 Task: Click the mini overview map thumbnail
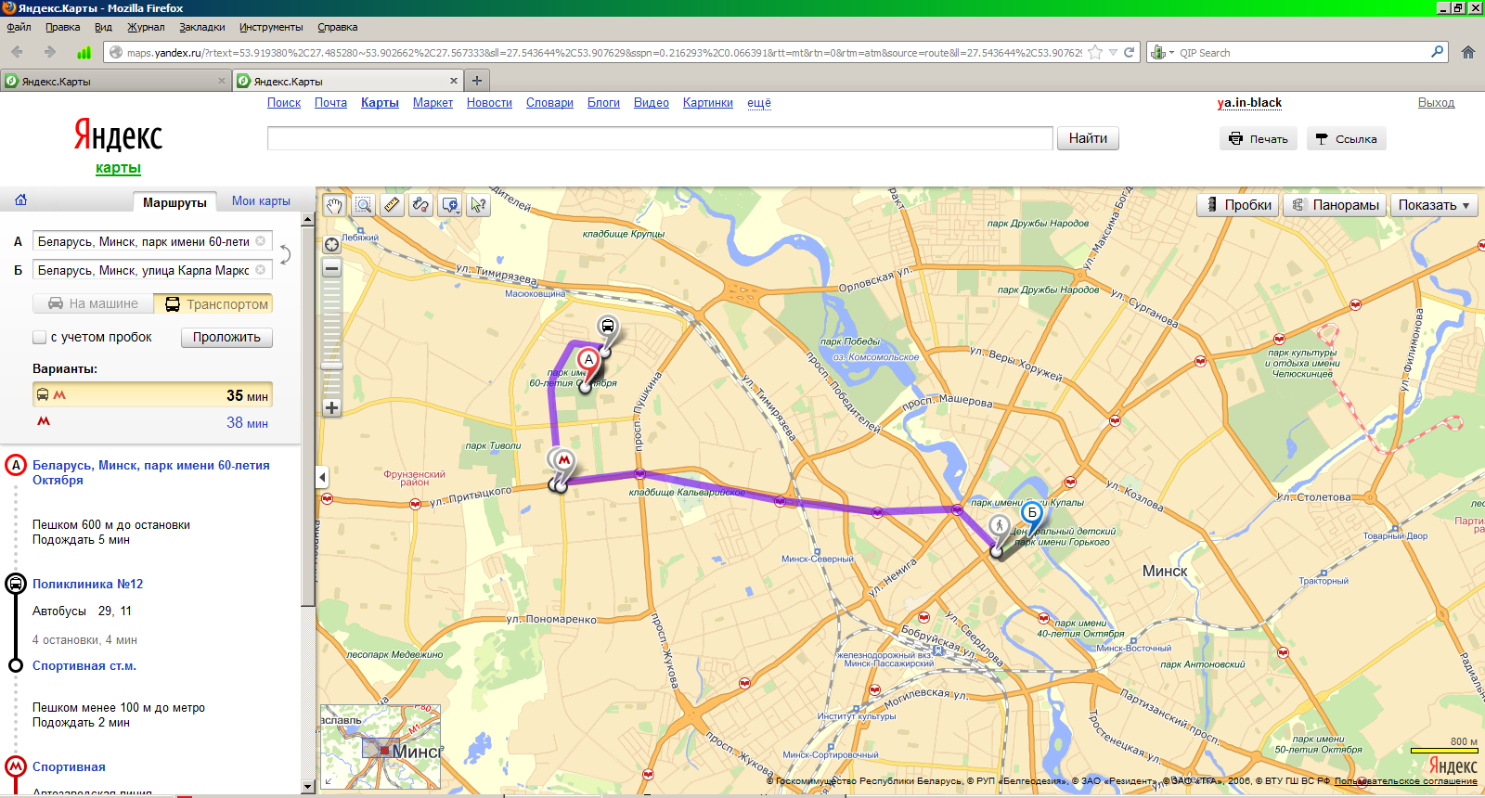point(381,747)
